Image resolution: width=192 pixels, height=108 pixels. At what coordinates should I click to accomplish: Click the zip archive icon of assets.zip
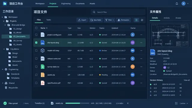(x=43, y=75)
